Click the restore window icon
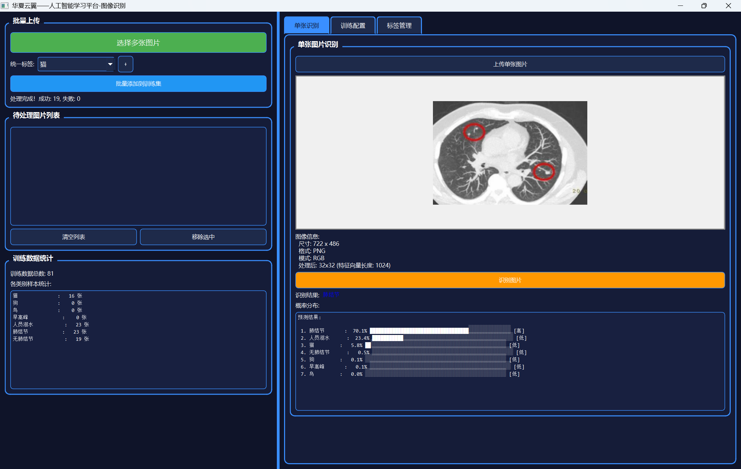The height and width of the screenshot is (469, 741). click(x=704, y=5)
